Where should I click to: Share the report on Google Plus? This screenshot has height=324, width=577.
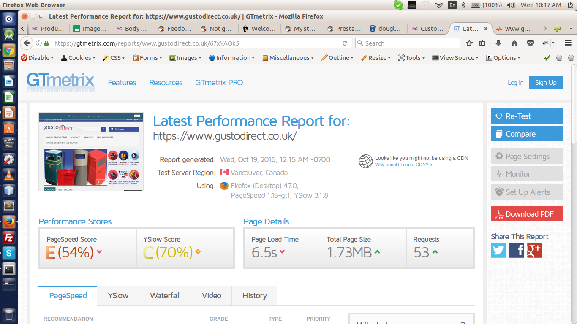click(x=534, y=250)
